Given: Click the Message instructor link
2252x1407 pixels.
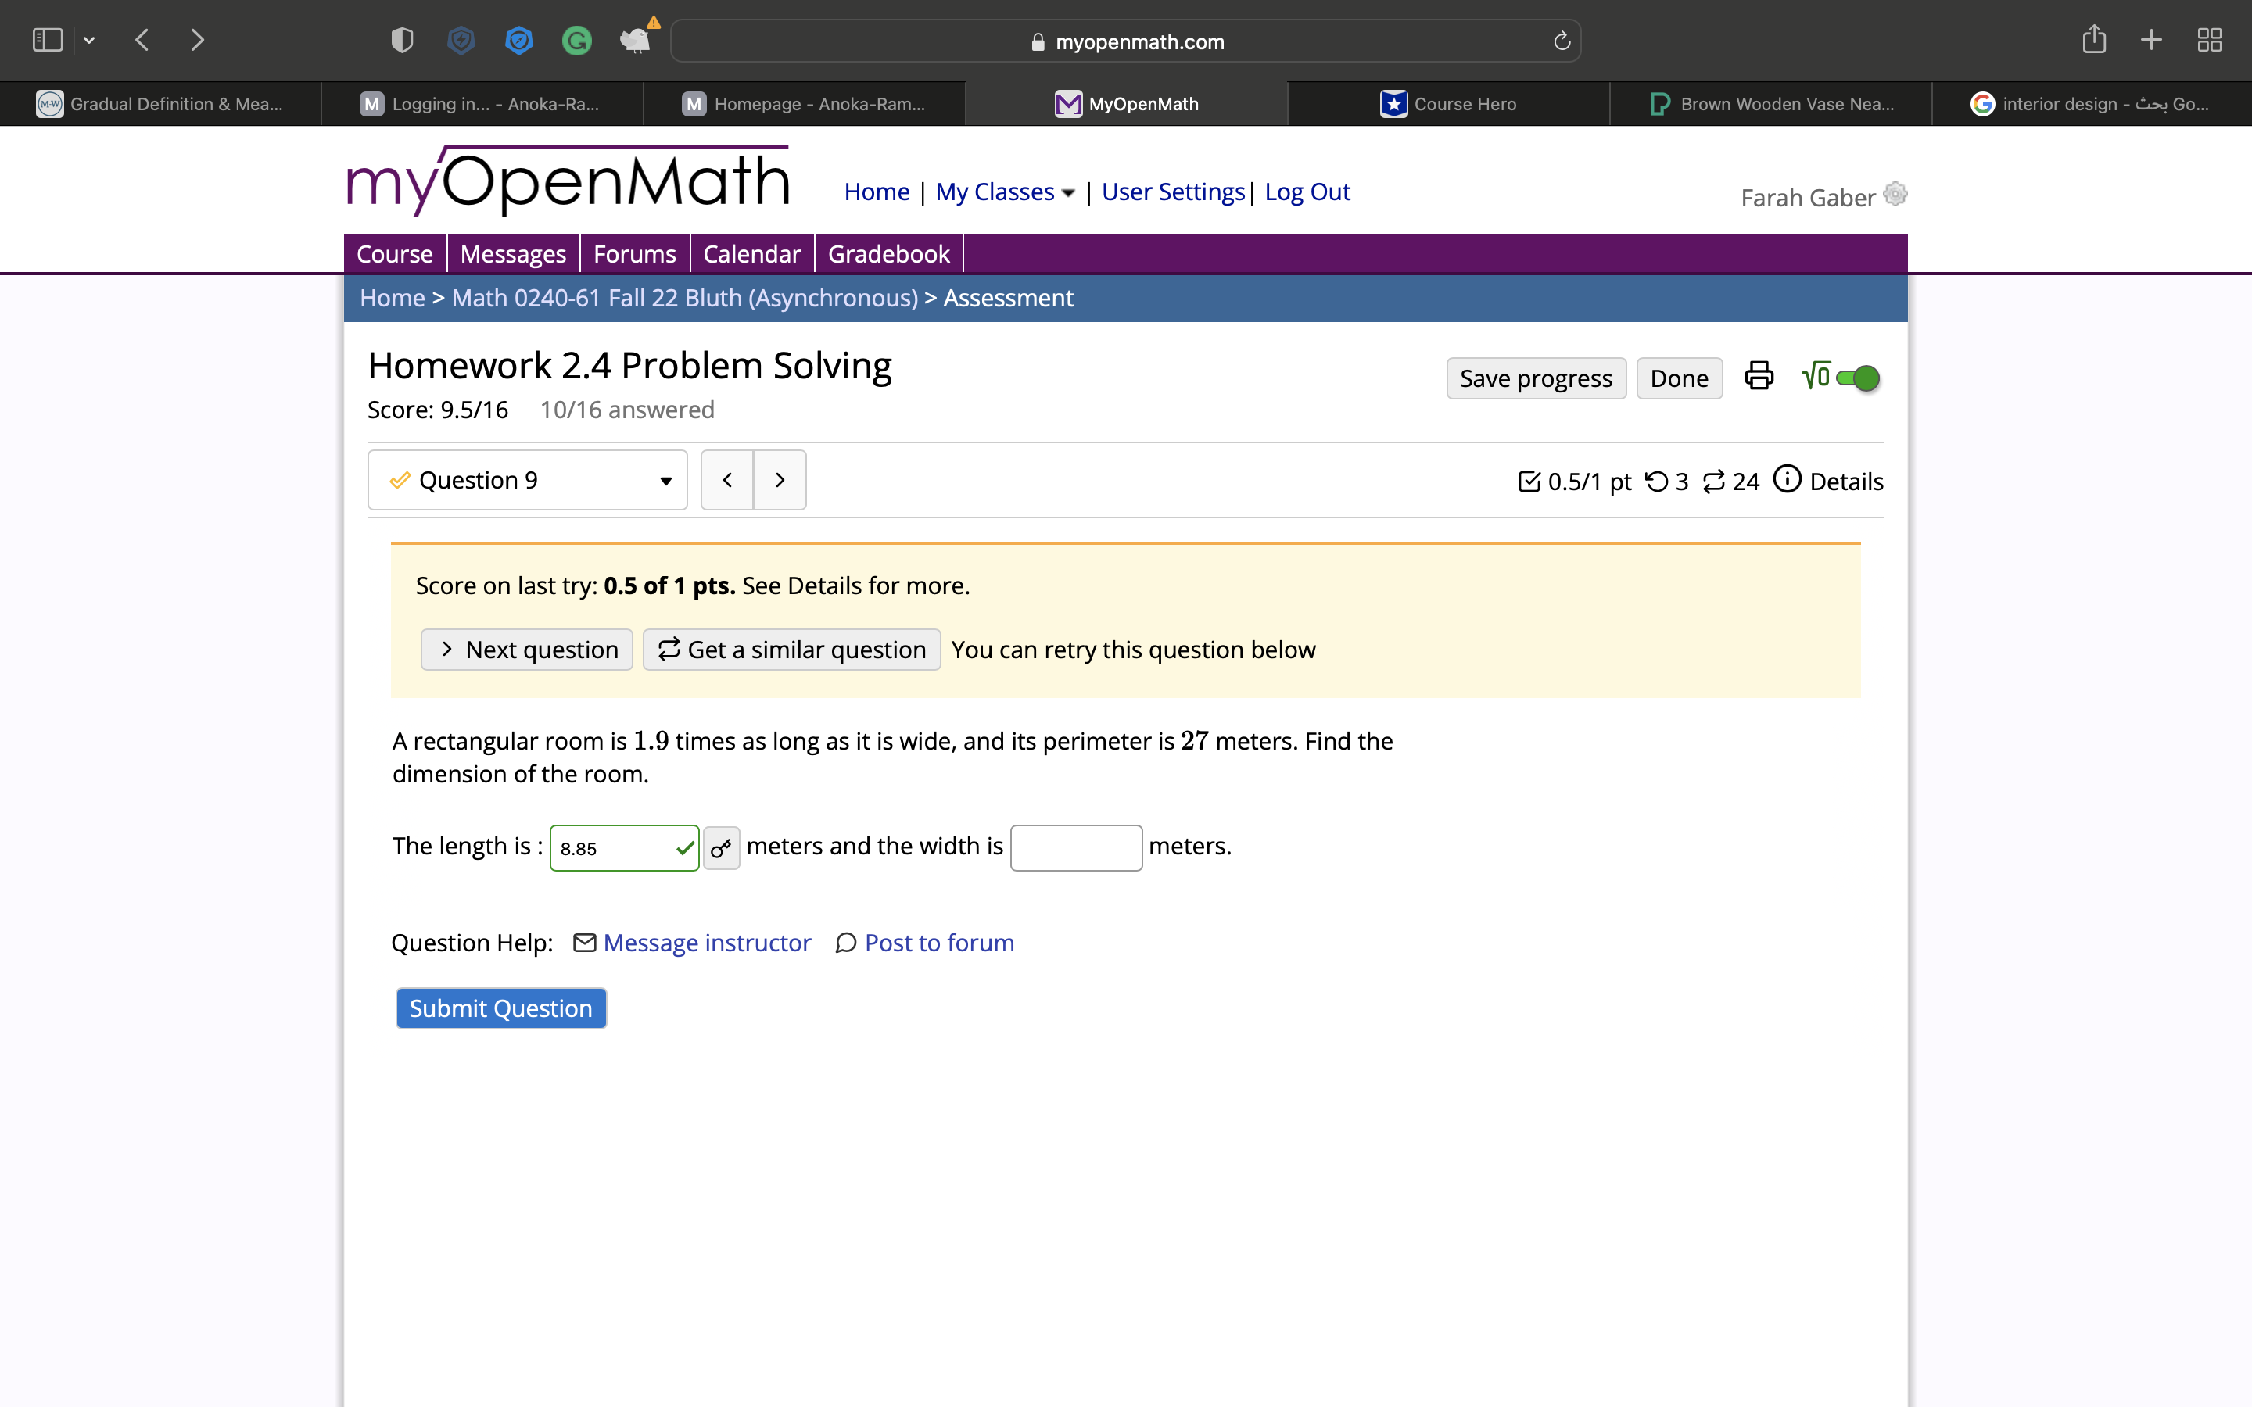Looking at the screenshot, I should point(706,943).
